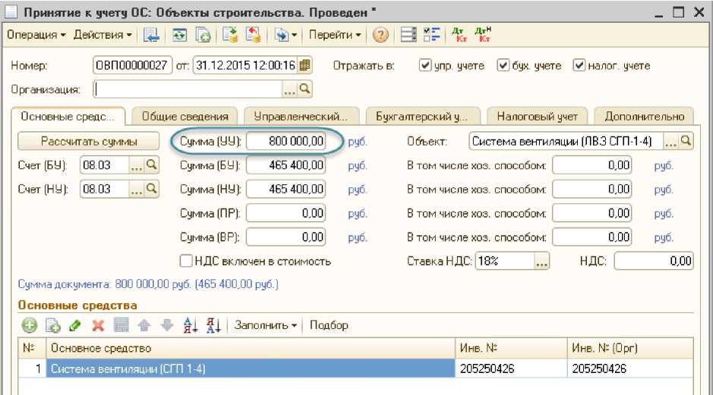This screenshot has height=395, width=713.
Task: Click the Сумма (УУ) input field
Action: click(x=286, y=141)
